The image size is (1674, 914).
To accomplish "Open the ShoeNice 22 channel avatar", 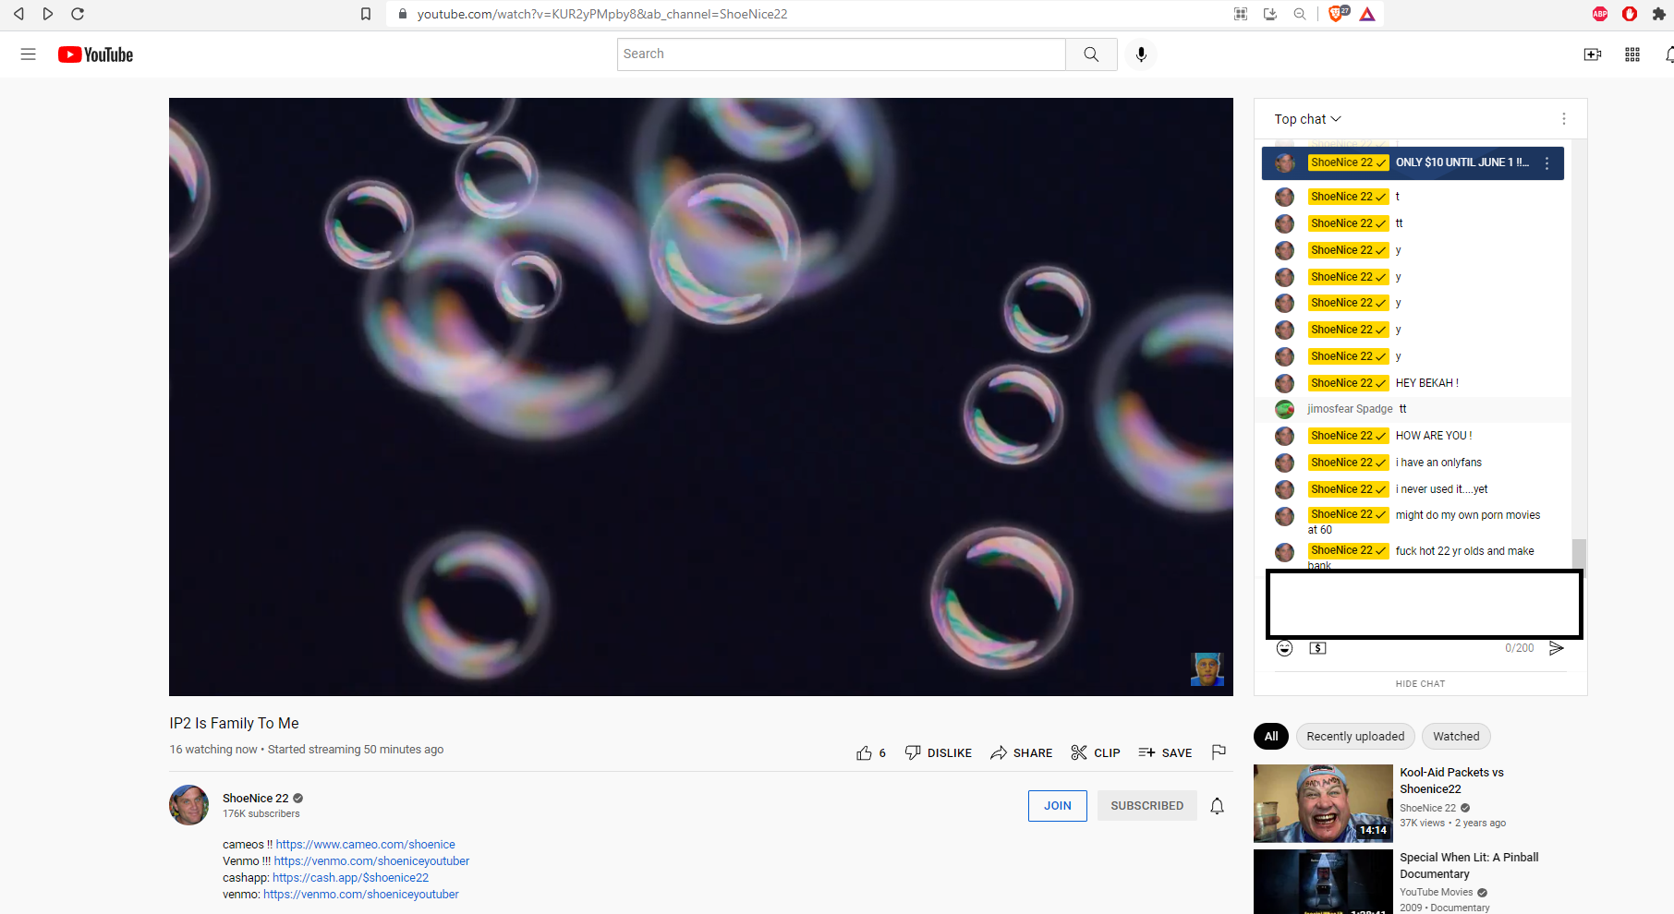I will coord(188,805).
